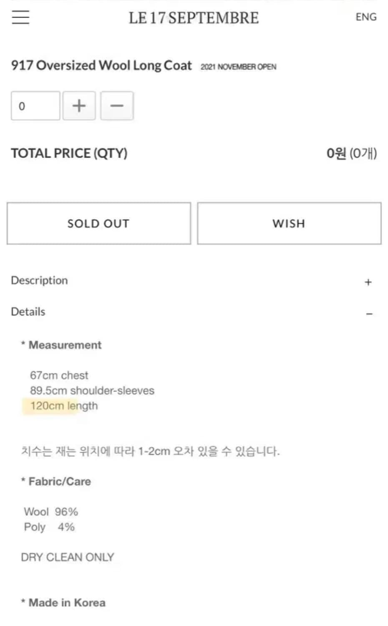
Task: Click the DRY CLEAN ONLY text
Action: 67,558
